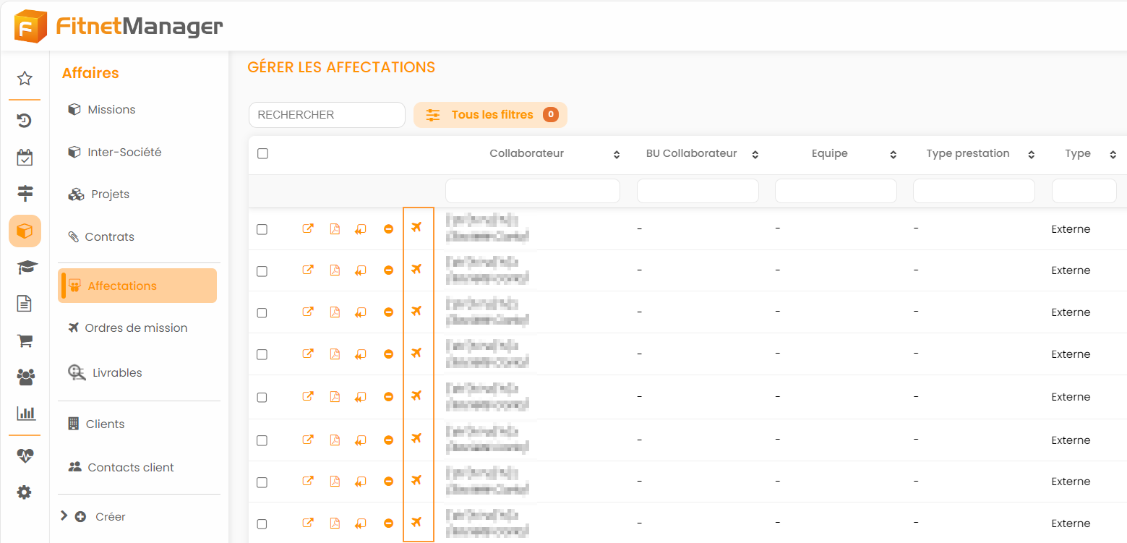Click the PDF export icon in first row
Image resolution: width=1127 pixels, height=543 pixels.
point(335,229)
